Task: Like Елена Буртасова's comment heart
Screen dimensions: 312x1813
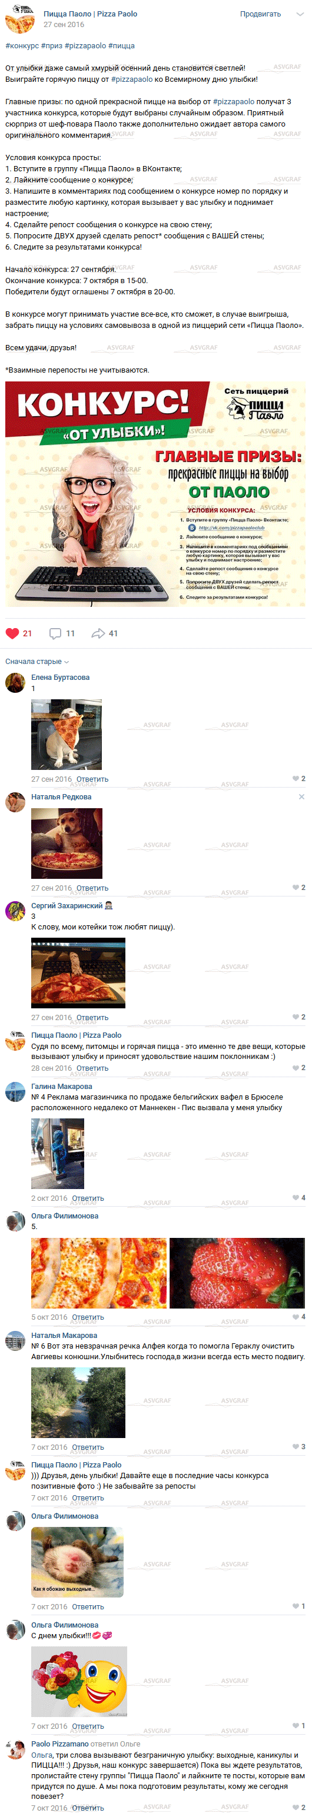Action: point(296,778)
